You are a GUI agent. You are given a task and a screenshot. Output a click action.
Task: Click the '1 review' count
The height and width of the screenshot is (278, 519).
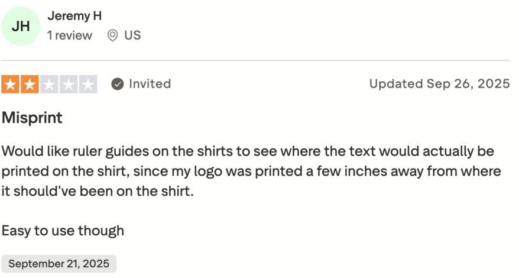pyautogui.click(x=70, y=35)
